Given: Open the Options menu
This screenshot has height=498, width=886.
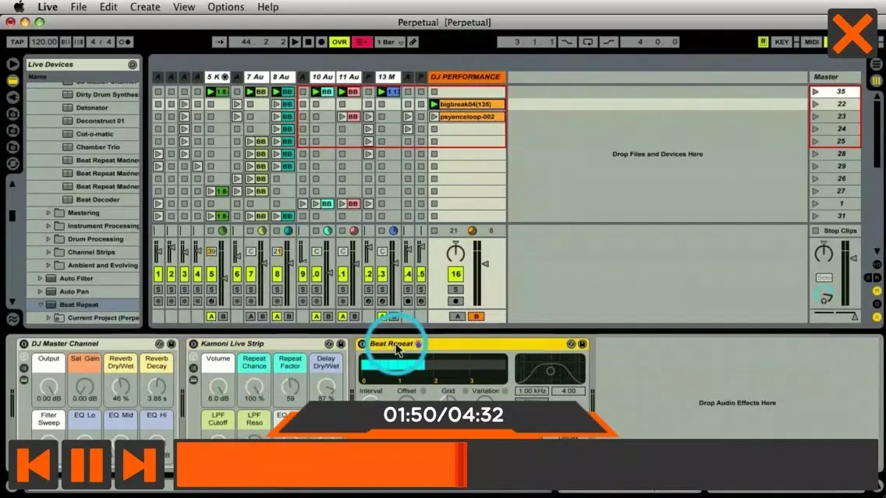Looking at the screenshot, I should pyautogui.click(x=225, y=7).
